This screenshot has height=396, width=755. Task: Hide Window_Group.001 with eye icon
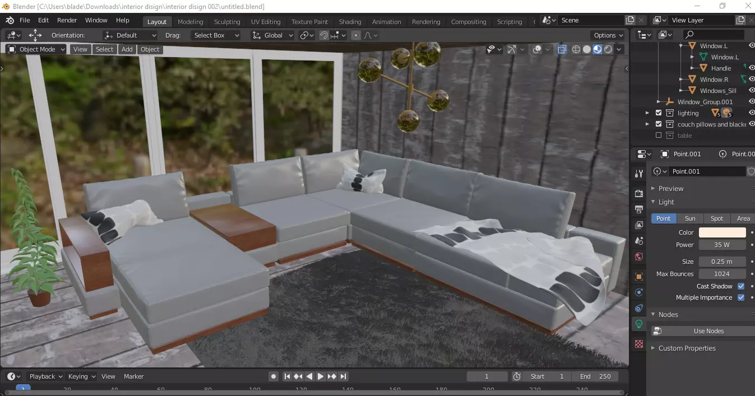[752, 102]
